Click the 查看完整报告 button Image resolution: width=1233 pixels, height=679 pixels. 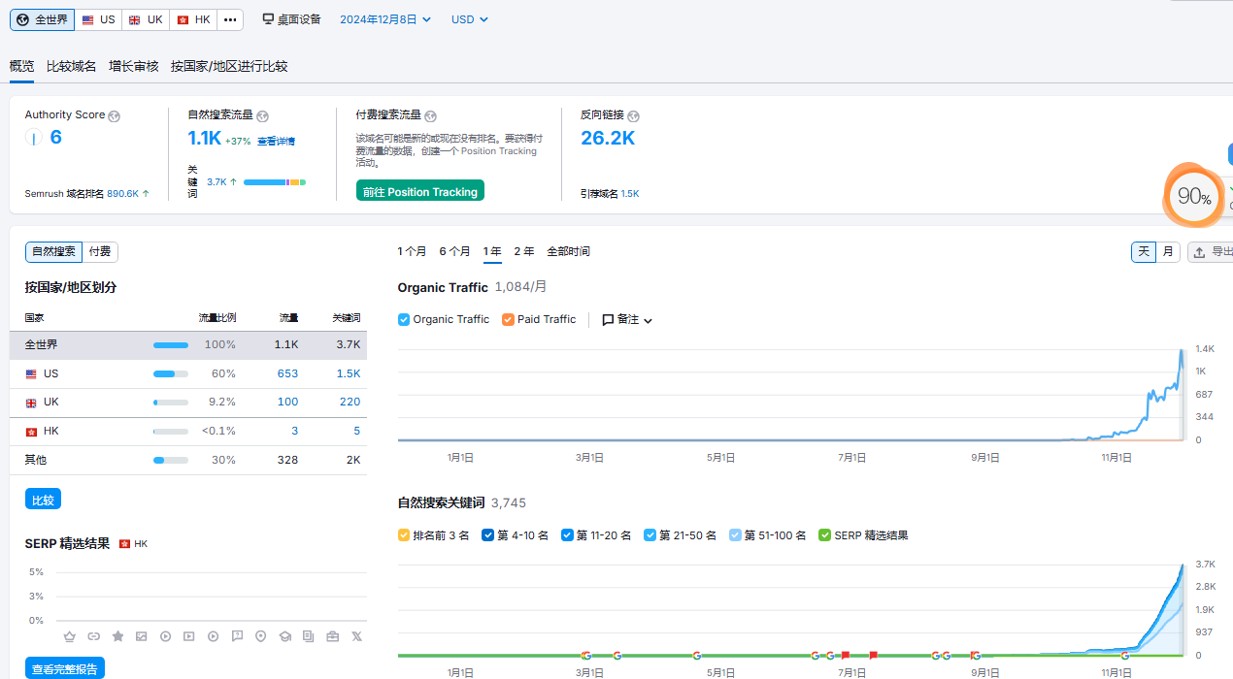pos(64,668)
